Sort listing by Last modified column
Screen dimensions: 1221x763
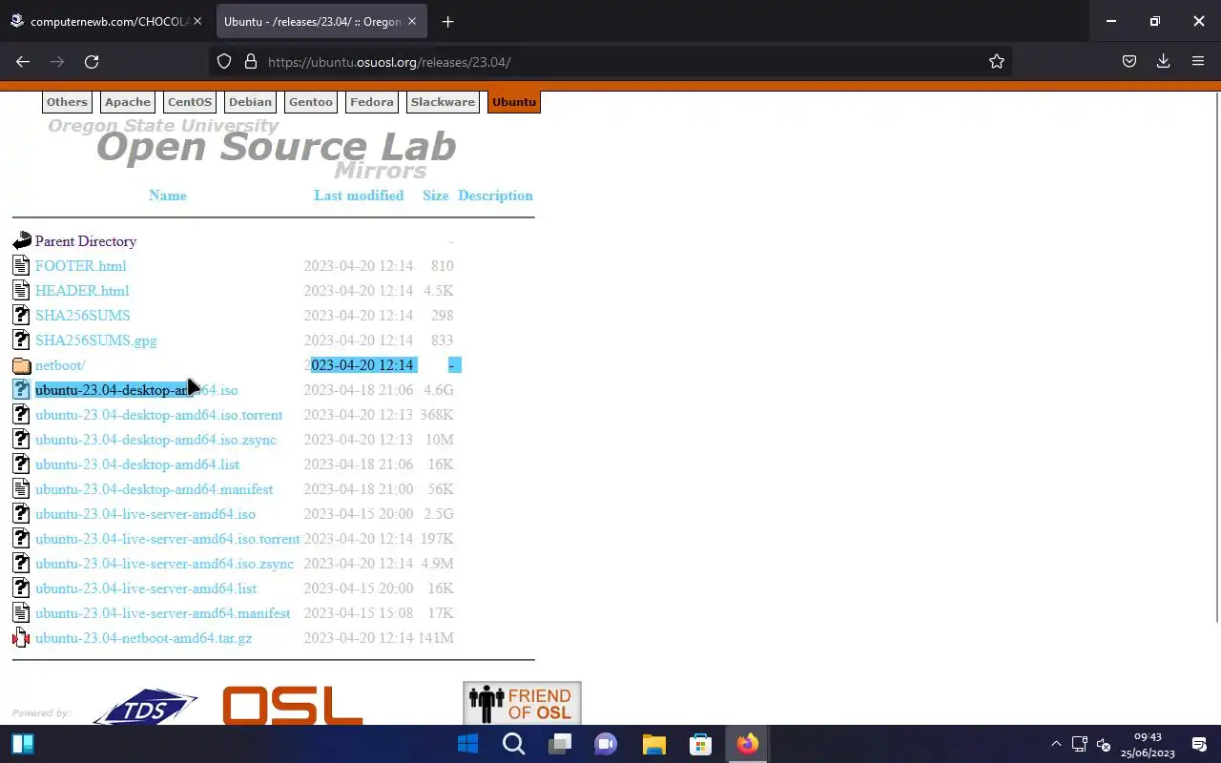tap(359, 196)
